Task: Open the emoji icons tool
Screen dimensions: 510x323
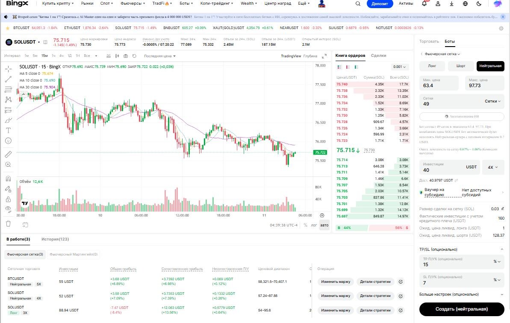Action: tap(9, 141)
